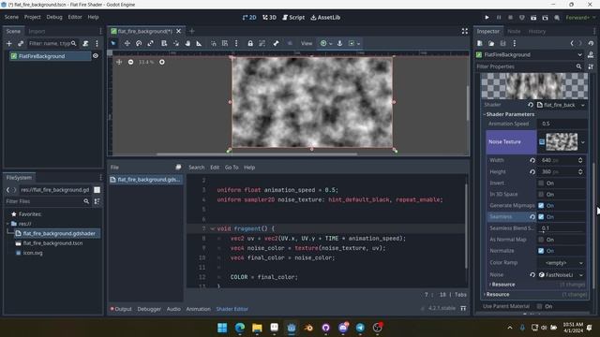Toggle the Generate Mipmaps checkbox
The image size is (600, 337).
coord(541,206)
